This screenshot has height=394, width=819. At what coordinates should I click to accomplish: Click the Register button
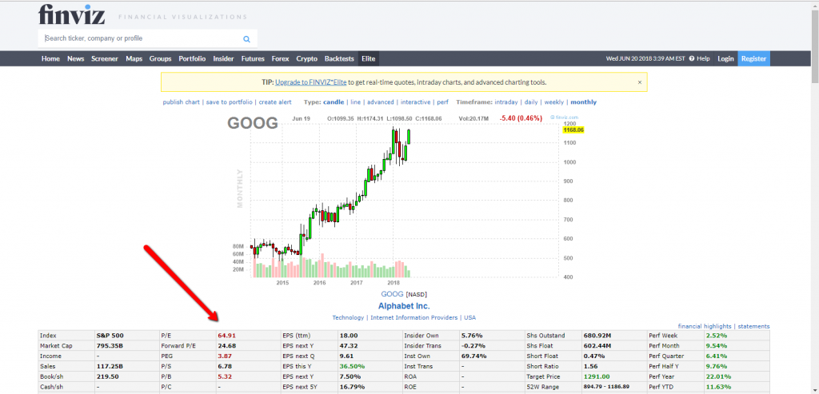click(x=753, y=59)
